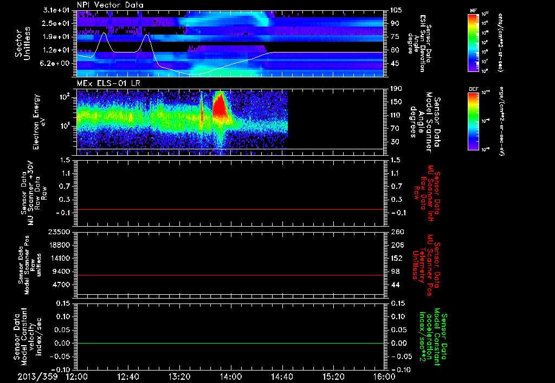555x383 pixels.
Task: Click the '1.2e+01' sector tick label
Action: tap(56, 50)
